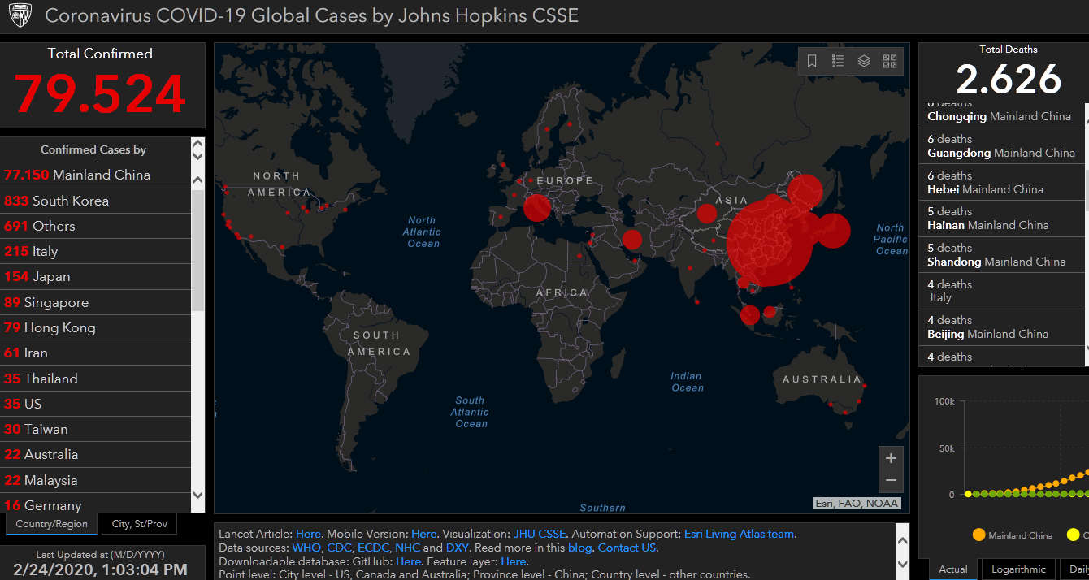This screenshot has width=1089, height=580.
Task: Click down arrow of country list scrollbar
Action: (197, 493)
